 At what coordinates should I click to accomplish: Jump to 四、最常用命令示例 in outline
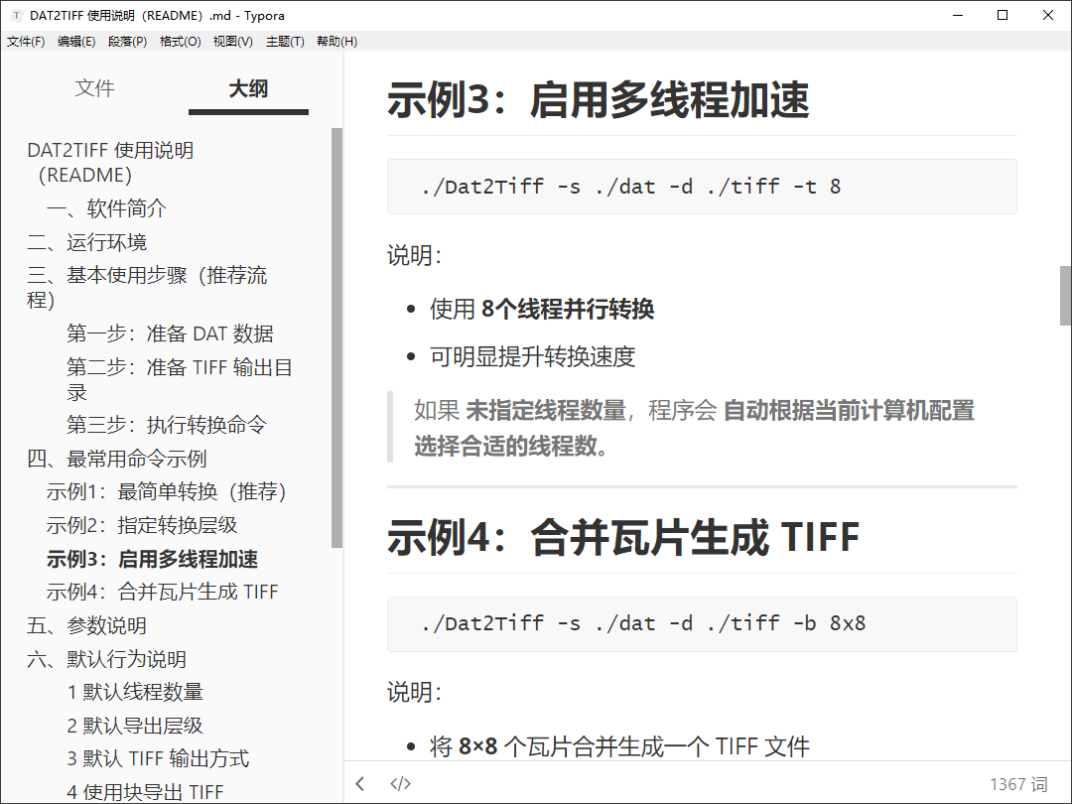[x=116, y=459]
